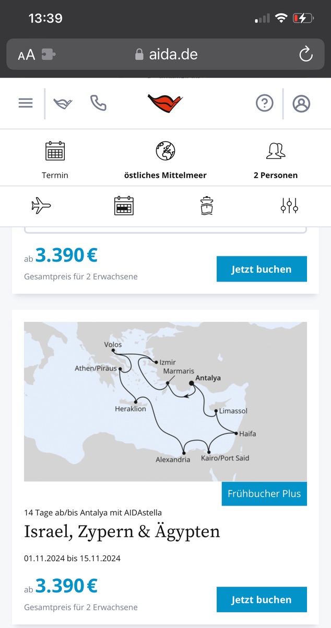Tap the handshake icon in header

tap(63, 103)
